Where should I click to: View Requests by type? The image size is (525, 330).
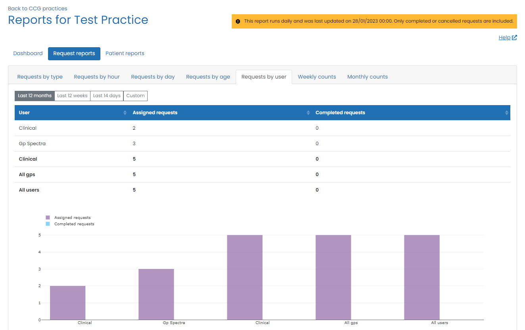point(40,77)
